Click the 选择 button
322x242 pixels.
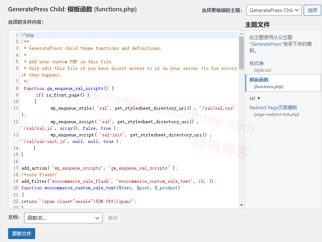coord(312,10)
